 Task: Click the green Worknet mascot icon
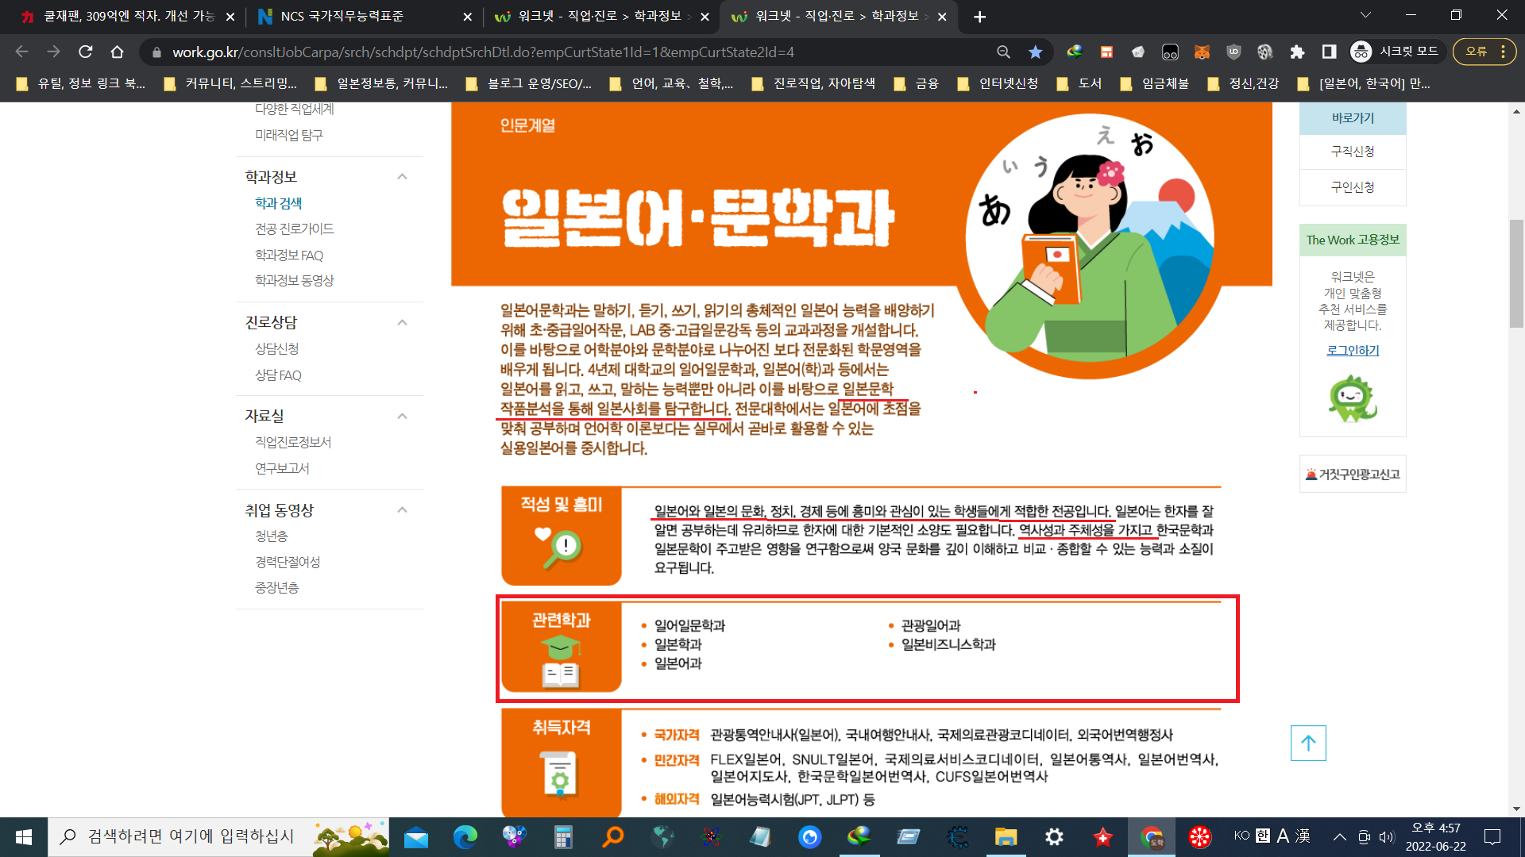tap(1352, 398)
